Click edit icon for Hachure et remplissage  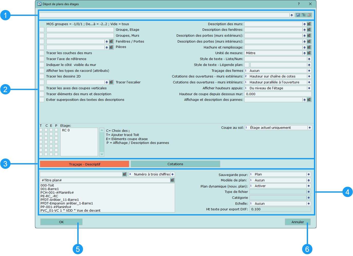pos(309,47)
